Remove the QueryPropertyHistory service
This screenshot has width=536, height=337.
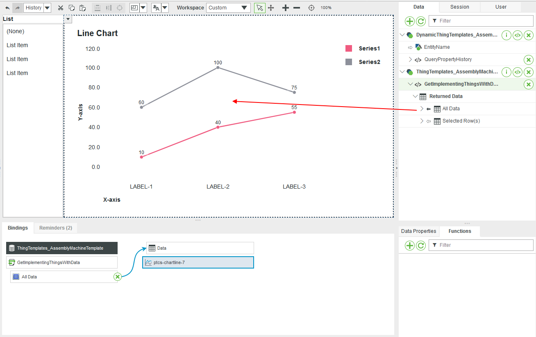(x=528, y=59)
